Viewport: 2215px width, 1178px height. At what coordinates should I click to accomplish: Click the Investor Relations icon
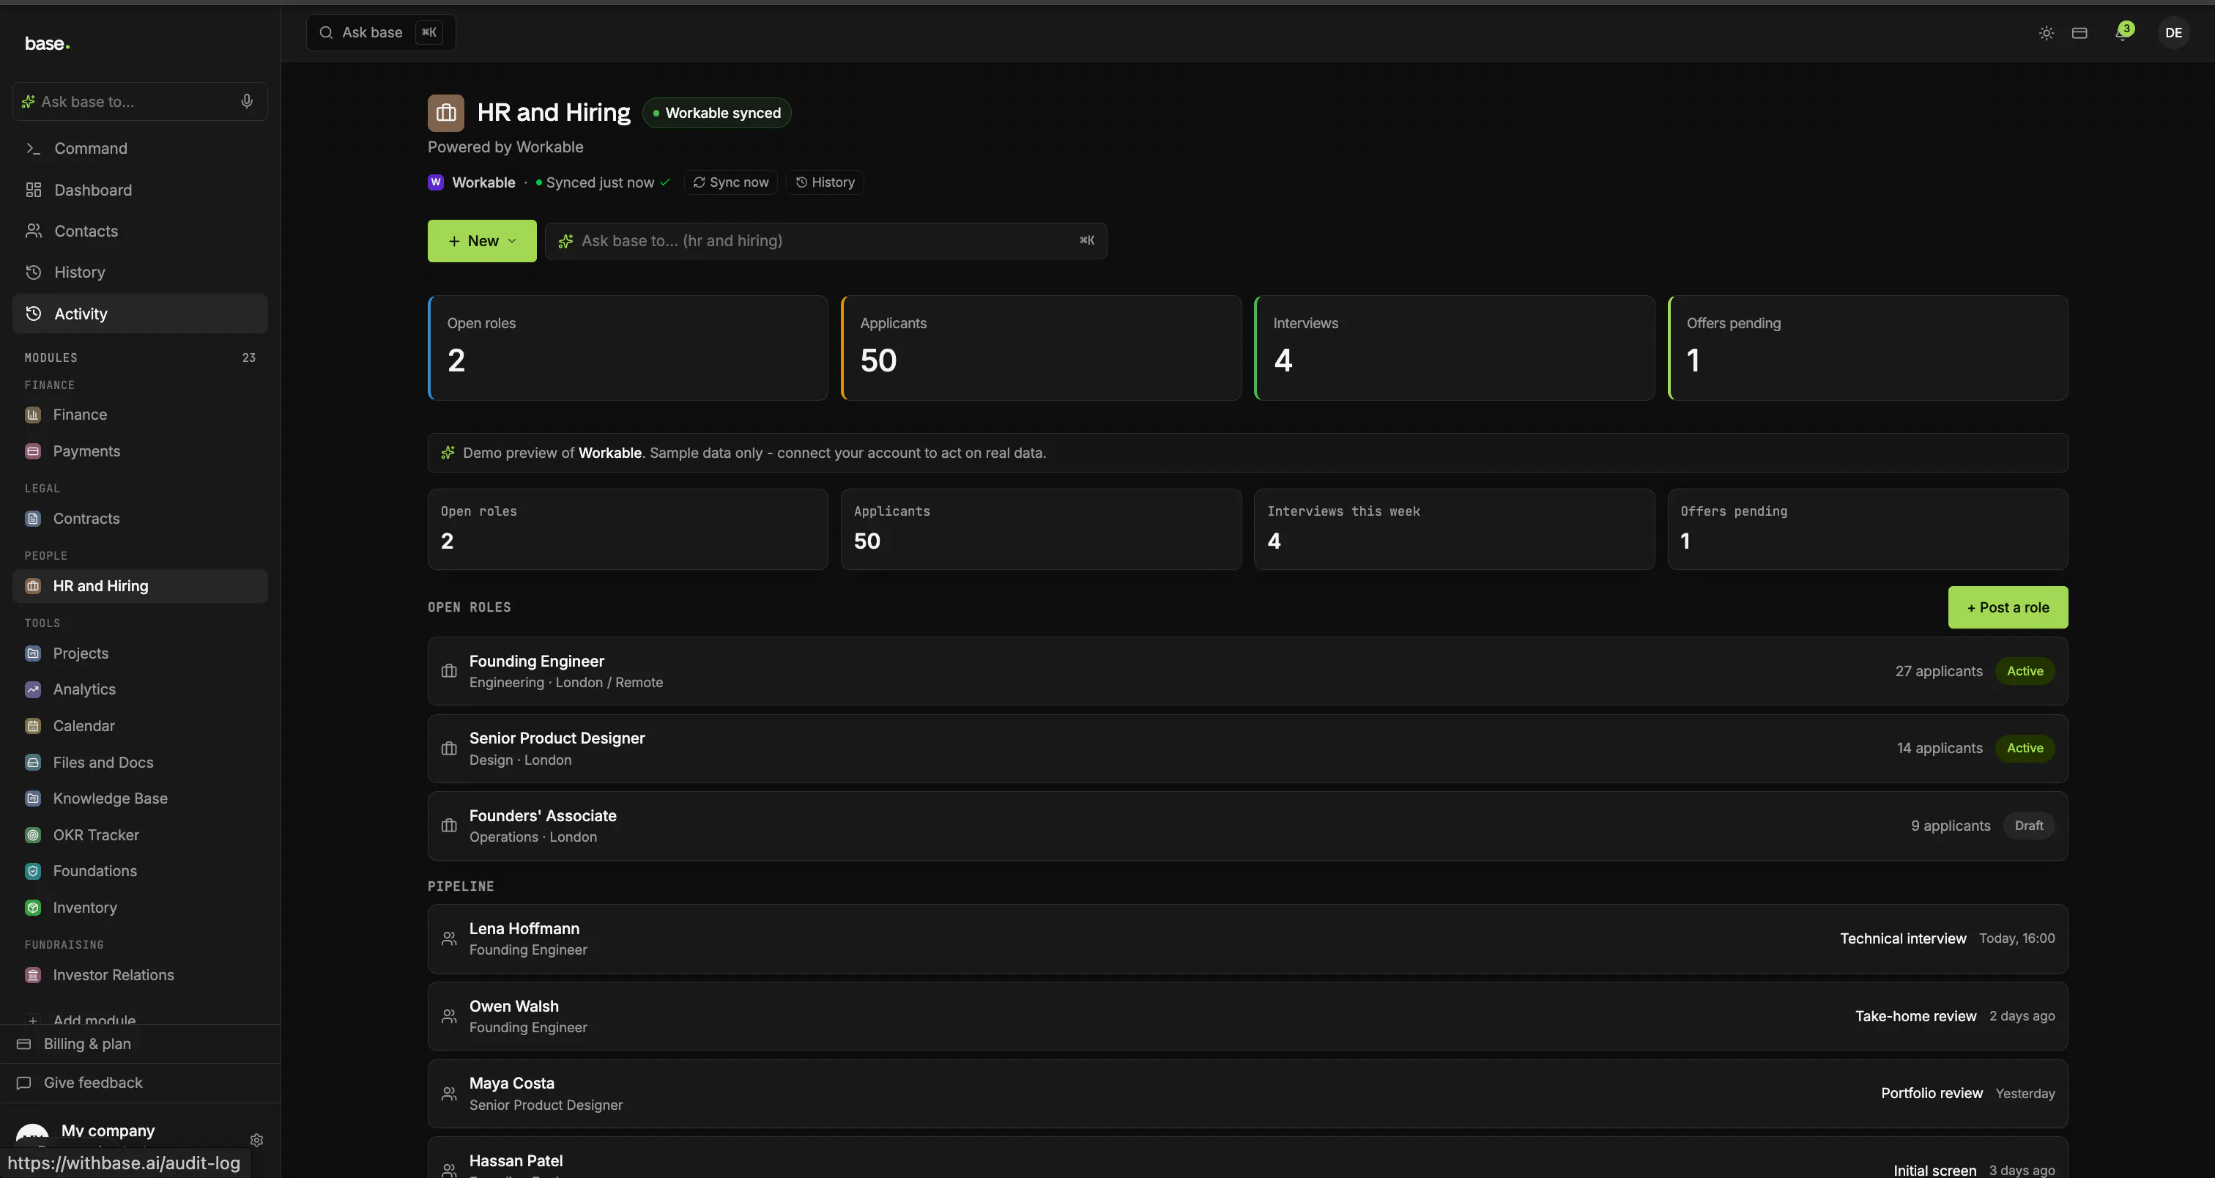pyautogui.click(x=34, y=975)
